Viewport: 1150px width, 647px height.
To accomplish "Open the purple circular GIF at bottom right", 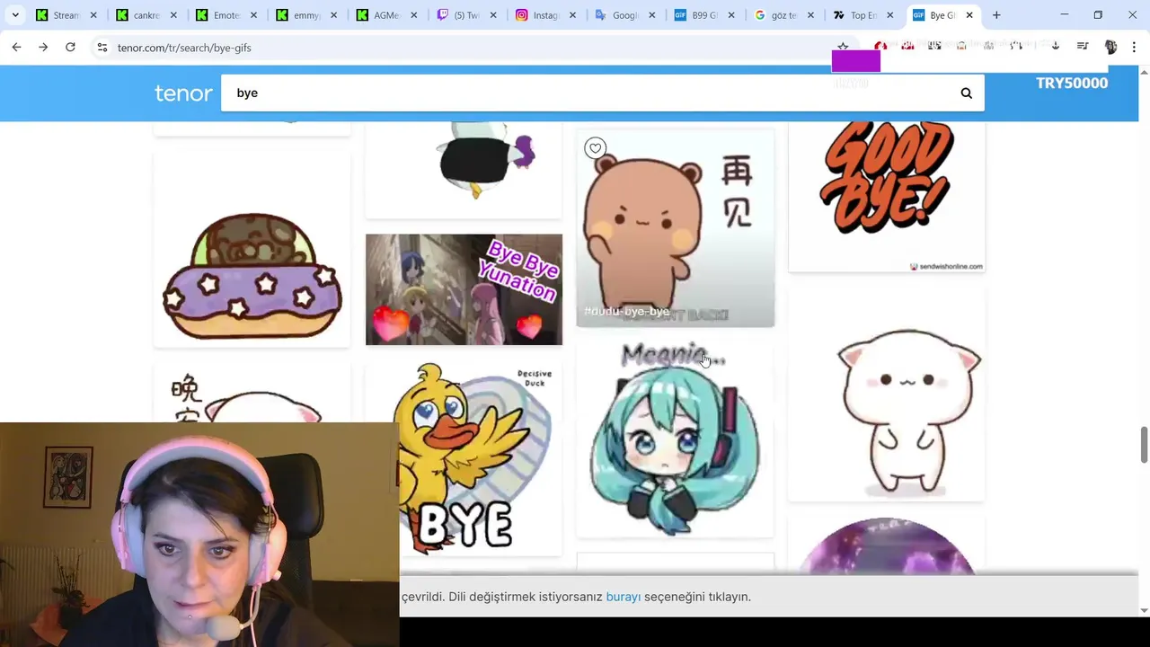I will [x=887, y=545].
